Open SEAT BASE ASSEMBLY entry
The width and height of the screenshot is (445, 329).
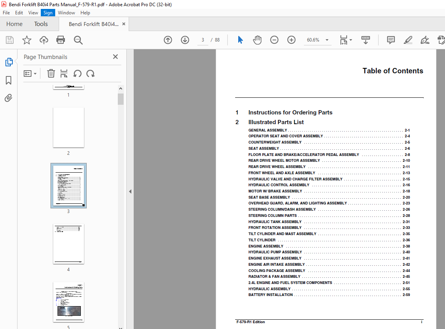pos(329,197)
